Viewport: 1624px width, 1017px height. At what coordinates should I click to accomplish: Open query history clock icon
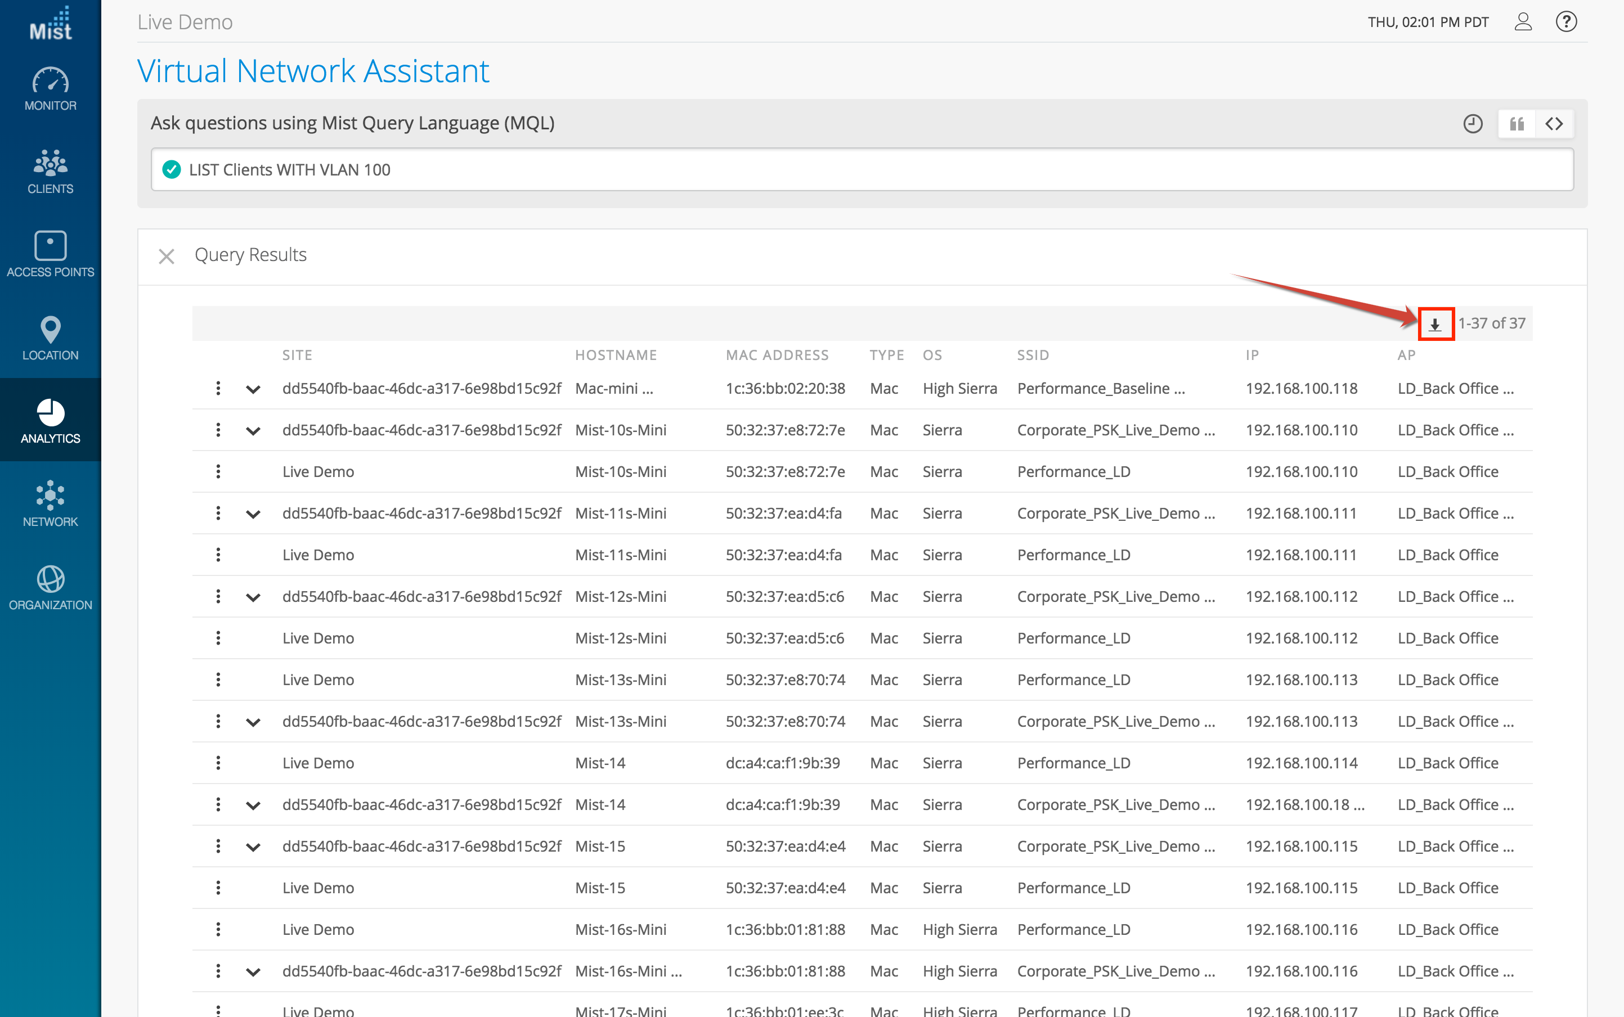[1472, 124]
